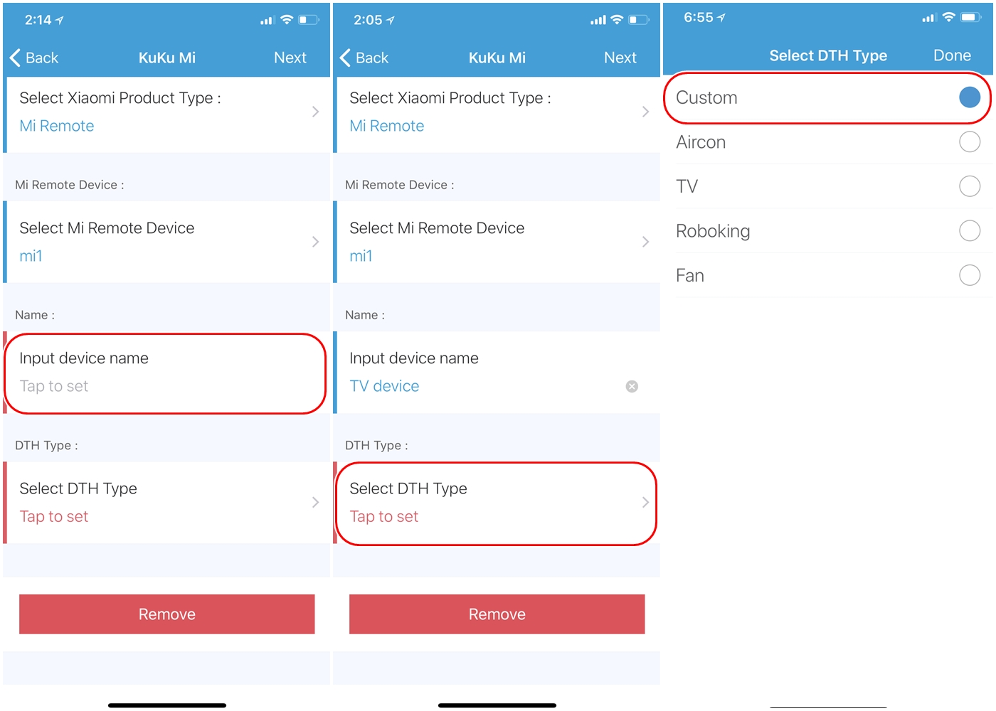Tap red 'Tap to set' under DTH Type, 2:14 screen

click(x=54, y=517)
